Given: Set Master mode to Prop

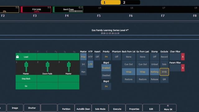Looking at the screenshot, I should coord(83,57).
